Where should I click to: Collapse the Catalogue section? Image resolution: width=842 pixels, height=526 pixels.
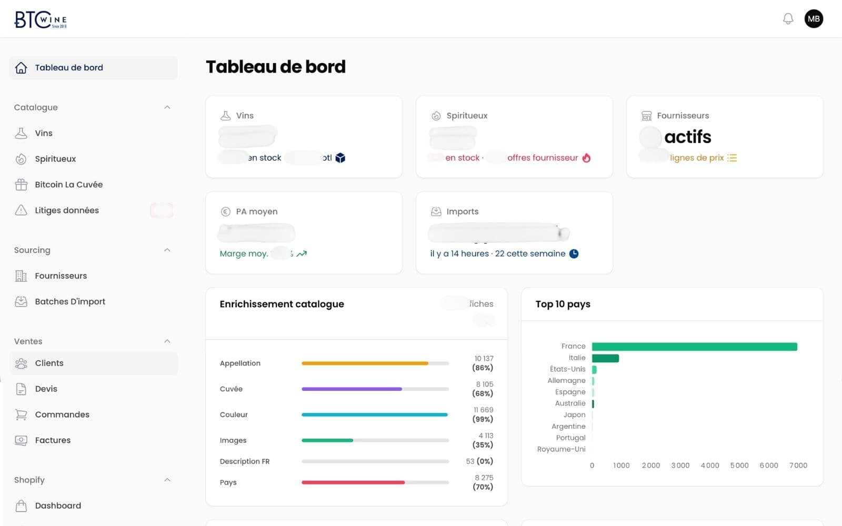(167, 107)
